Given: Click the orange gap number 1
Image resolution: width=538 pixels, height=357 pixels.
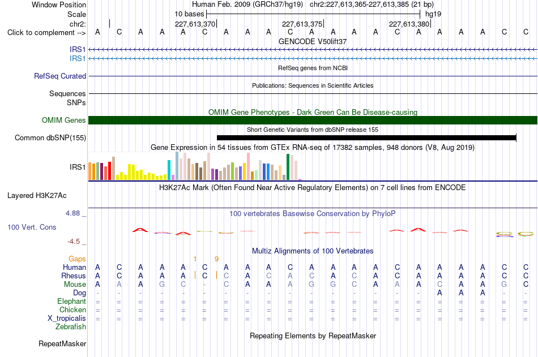Looking at the screenshot, I should point(195,259).
